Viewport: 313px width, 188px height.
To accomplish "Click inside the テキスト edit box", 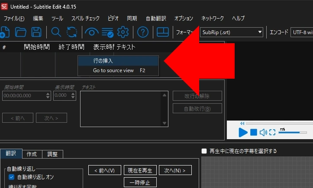I will tap(121, 109).
